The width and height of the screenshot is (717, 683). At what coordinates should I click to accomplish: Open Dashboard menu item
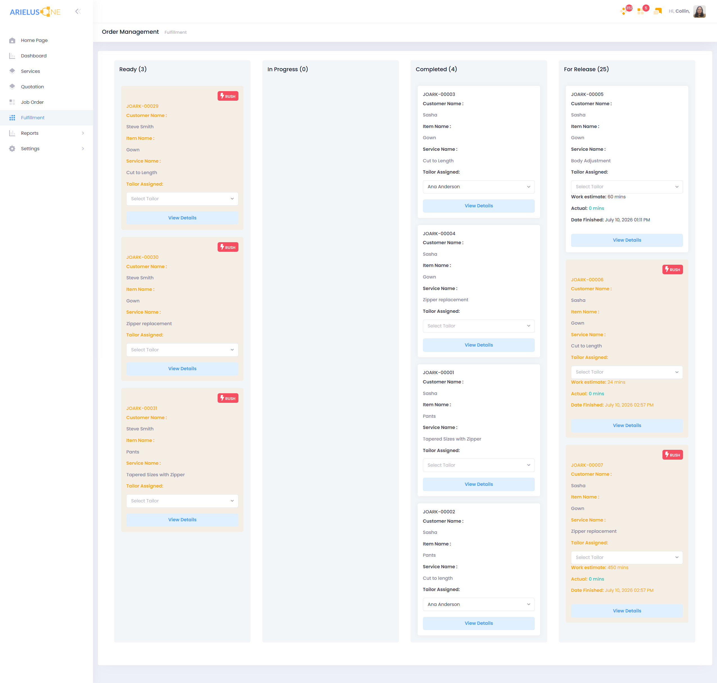tap(47, 56)
